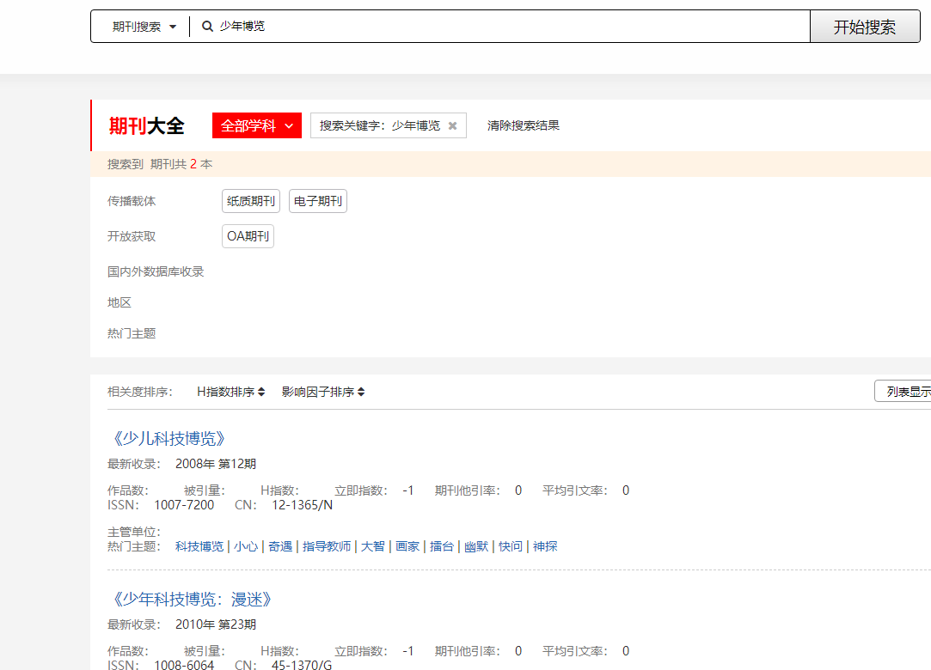The height and width of the screenshot is (670, 931).
Task: Click ISSN value 1007-7200
Action: [x=184, y=505]
